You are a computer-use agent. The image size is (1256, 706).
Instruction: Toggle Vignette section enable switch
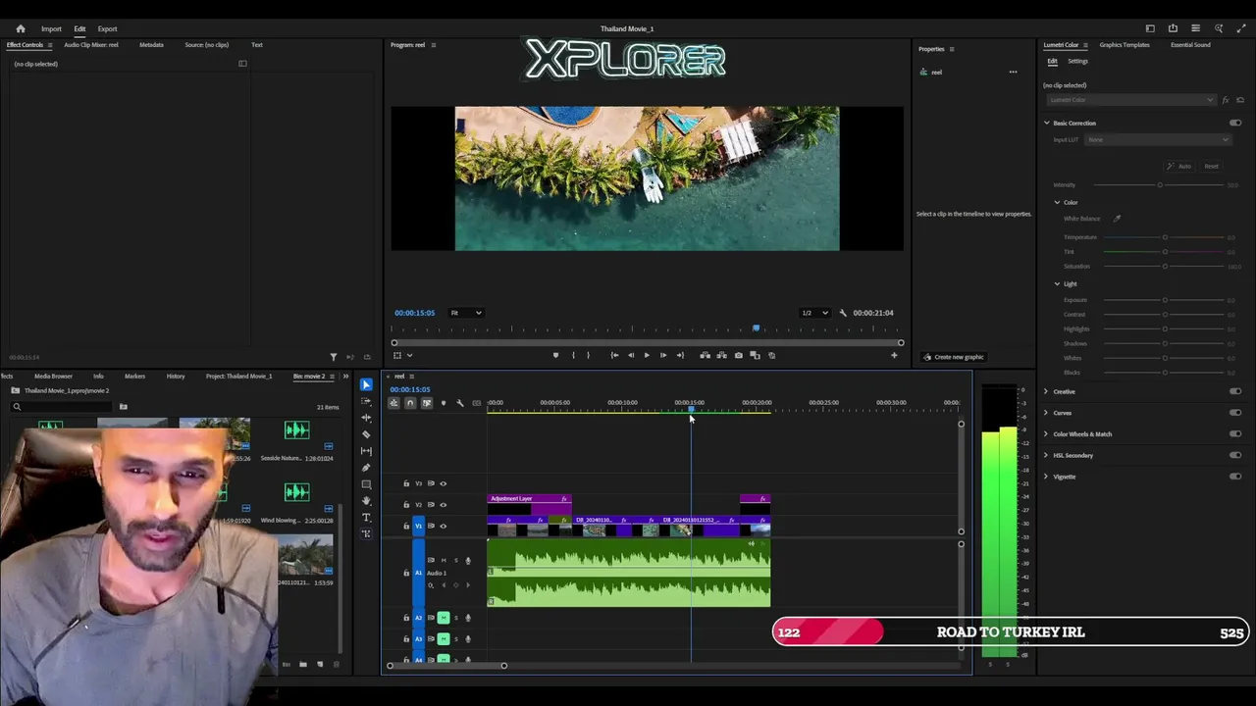tap(1235, 477)
